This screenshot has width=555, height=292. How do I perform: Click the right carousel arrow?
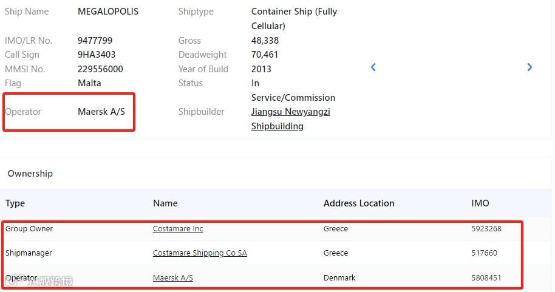click(529, 67)
